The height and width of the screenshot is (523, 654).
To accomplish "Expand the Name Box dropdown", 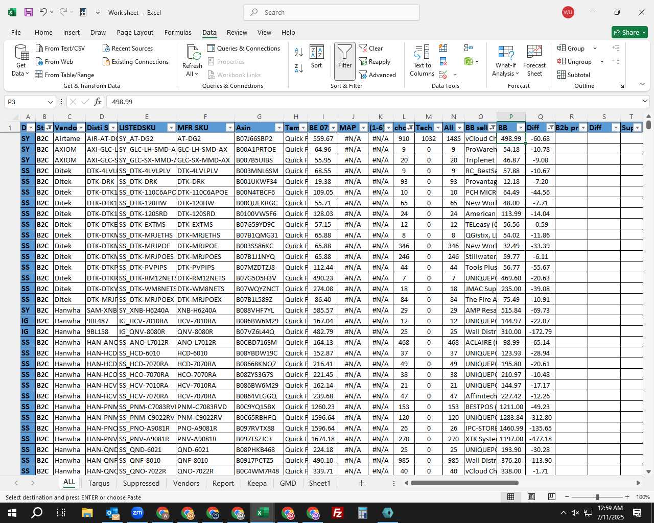I will point(50,102).
